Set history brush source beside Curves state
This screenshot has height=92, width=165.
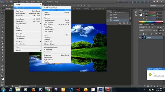coord(108,17)
